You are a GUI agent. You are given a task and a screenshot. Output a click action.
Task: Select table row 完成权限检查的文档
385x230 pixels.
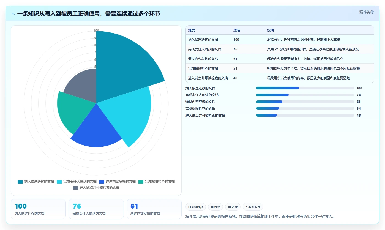click(280, 68)
